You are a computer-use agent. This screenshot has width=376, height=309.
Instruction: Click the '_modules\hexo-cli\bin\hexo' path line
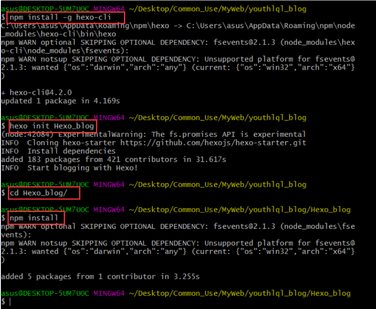coord(59,34)
